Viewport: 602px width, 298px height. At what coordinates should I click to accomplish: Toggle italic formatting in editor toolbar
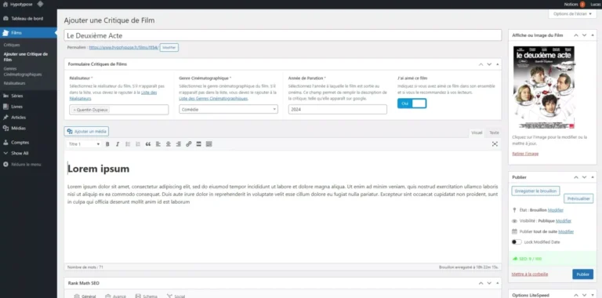[118, 144]
